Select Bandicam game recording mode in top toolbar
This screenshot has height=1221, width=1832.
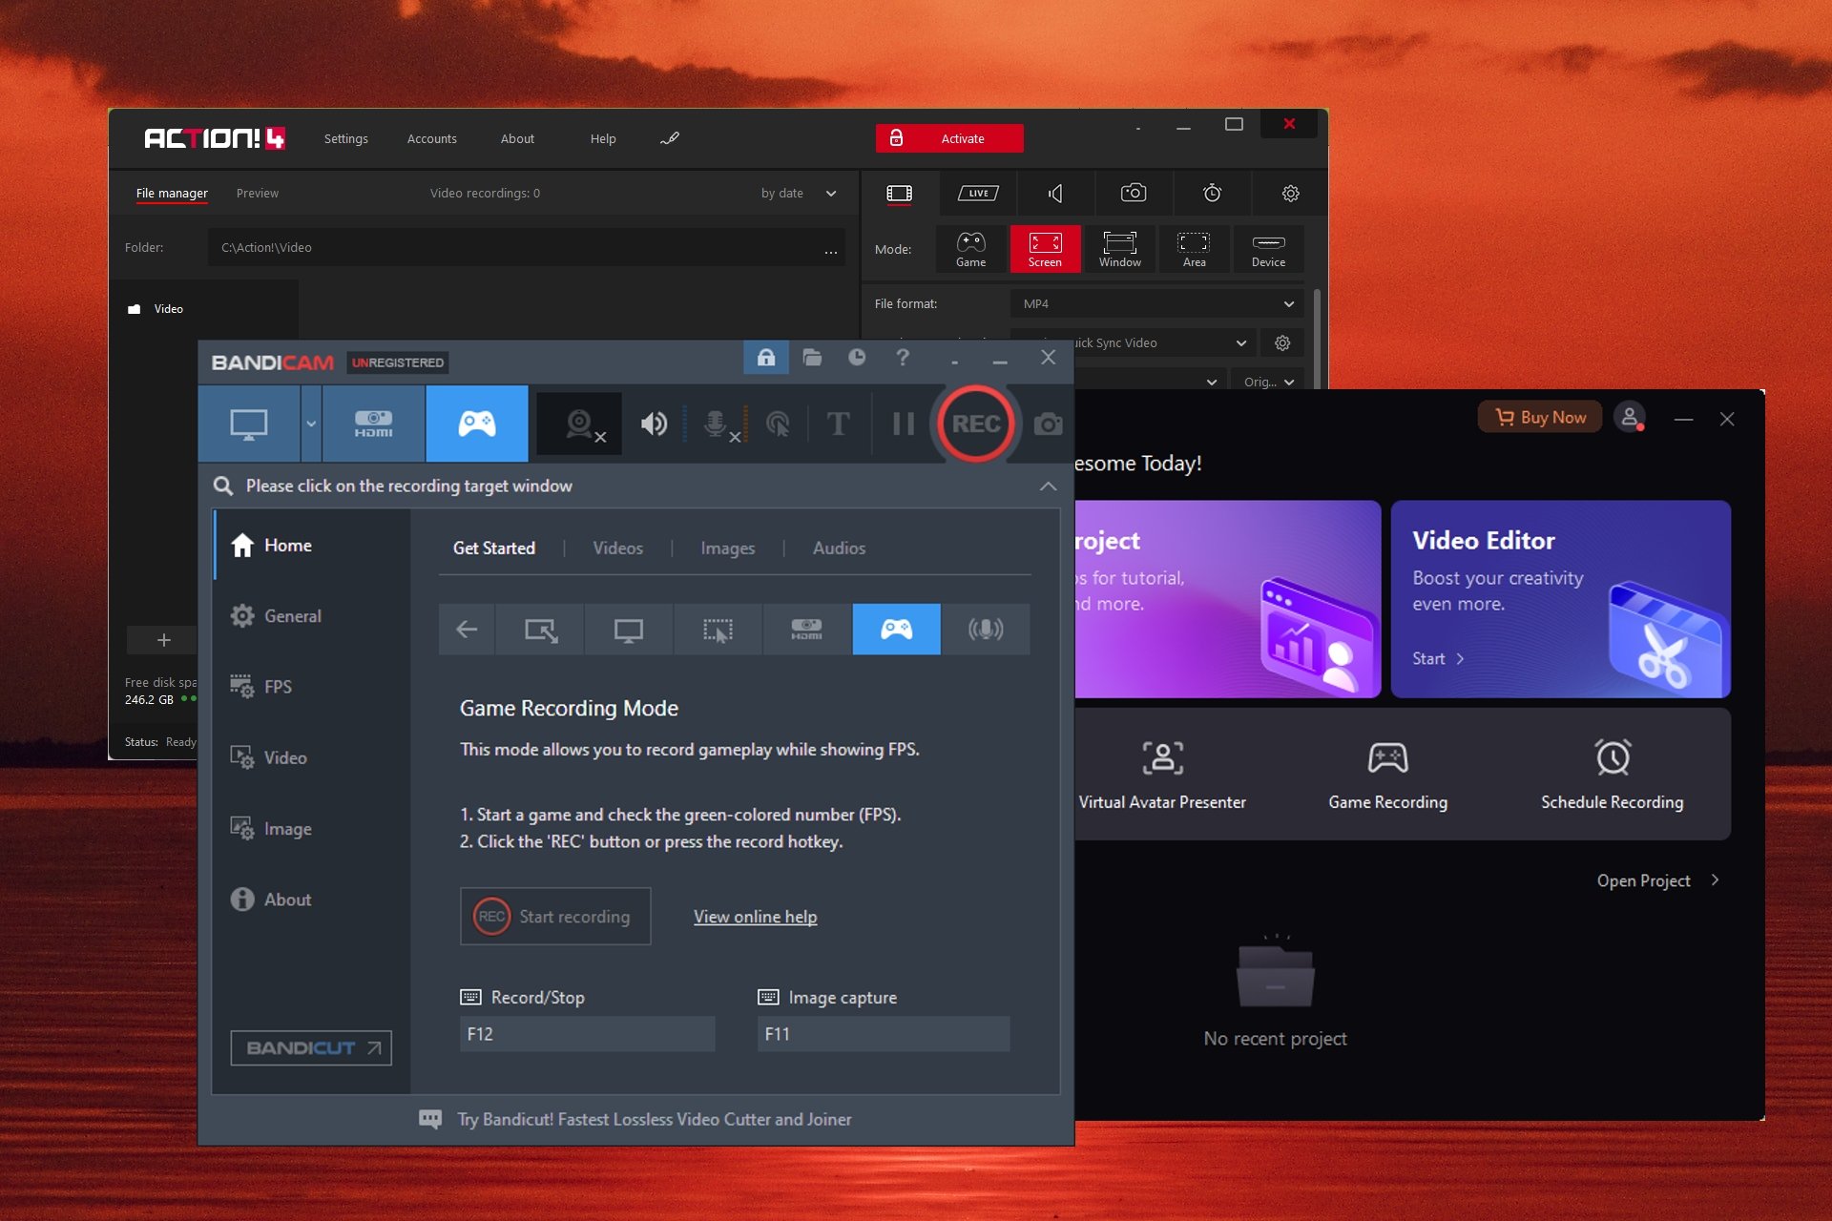(477, 424)
